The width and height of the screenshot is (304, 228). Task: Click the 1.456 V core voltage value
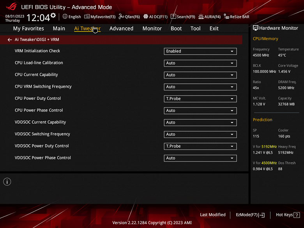tap(284, 72)
